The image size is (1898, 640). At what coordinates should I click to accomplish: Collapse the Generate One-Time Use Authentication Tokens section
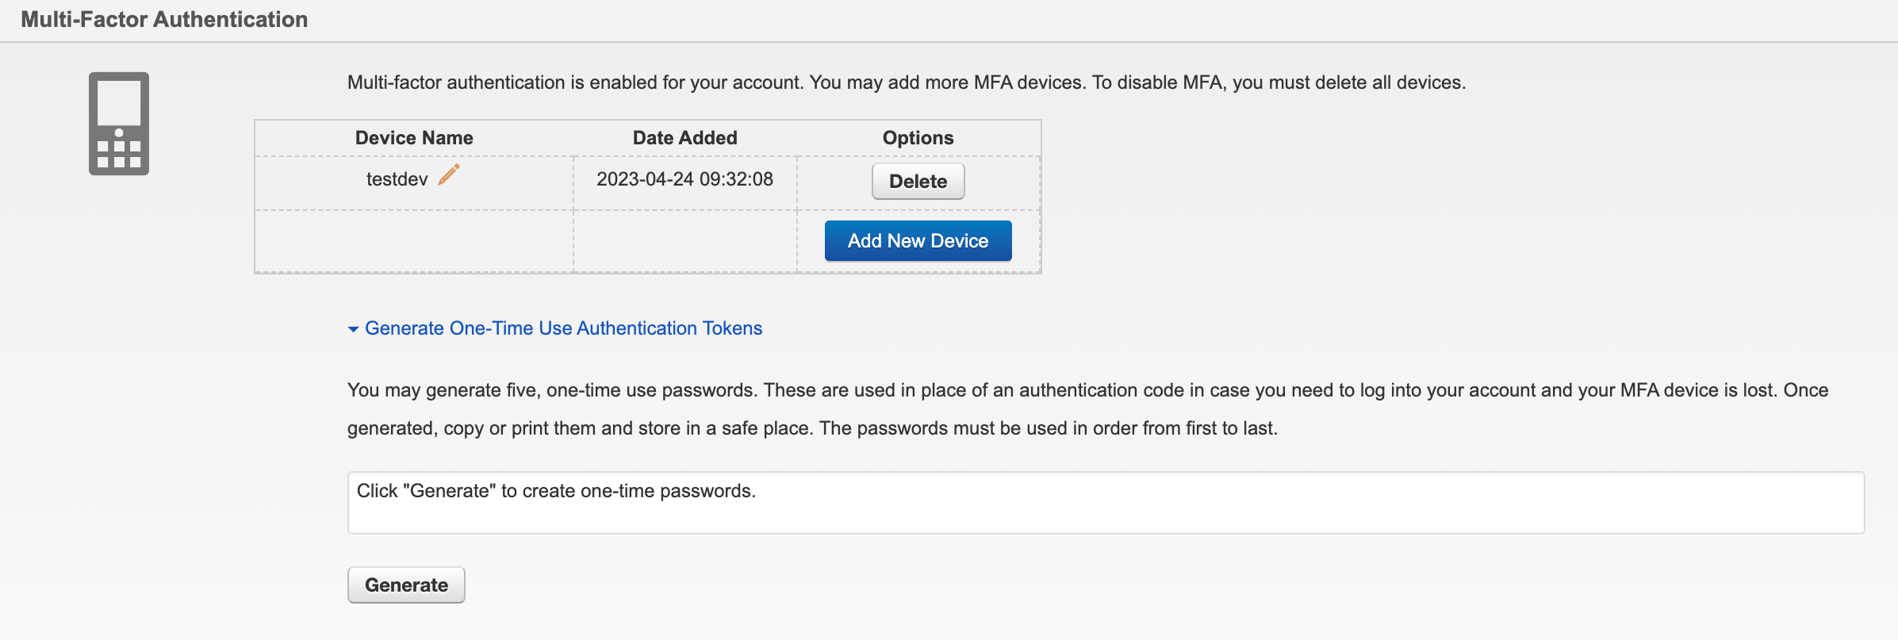pyautogui.click(x=555, y=328)
